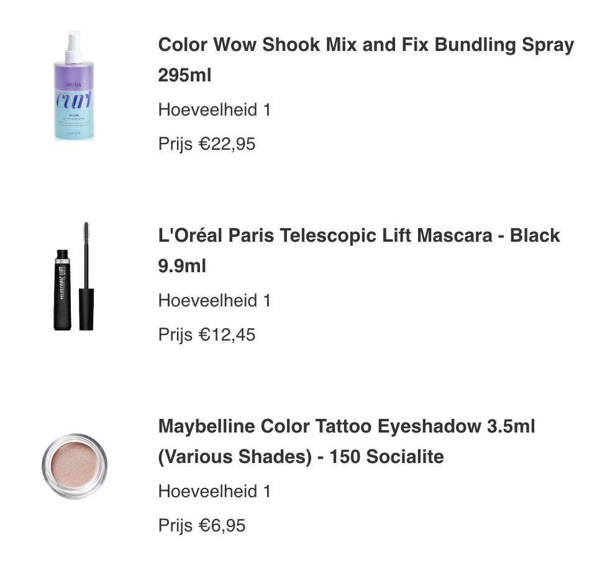Select the black mascara tube image
The height and width of the screenshot is (578, 605).
(x=62, y=290)
